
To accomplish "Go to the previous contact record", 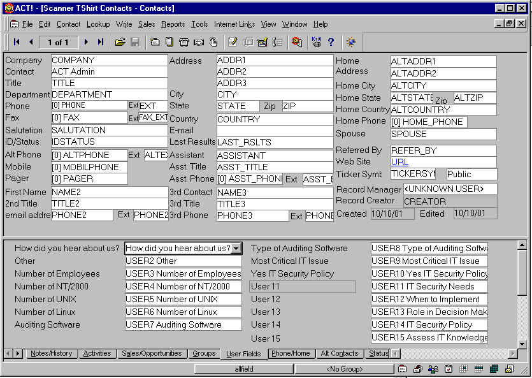I will tap(31, 41).
